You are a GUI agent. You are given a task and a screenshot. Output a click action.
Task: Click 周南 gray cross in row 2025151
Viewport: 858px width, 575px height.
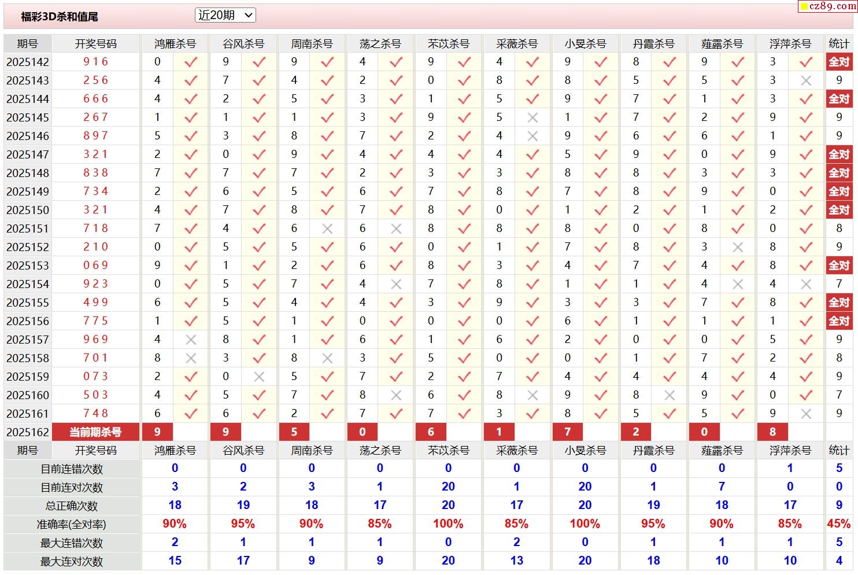click(x=327, y=228)
